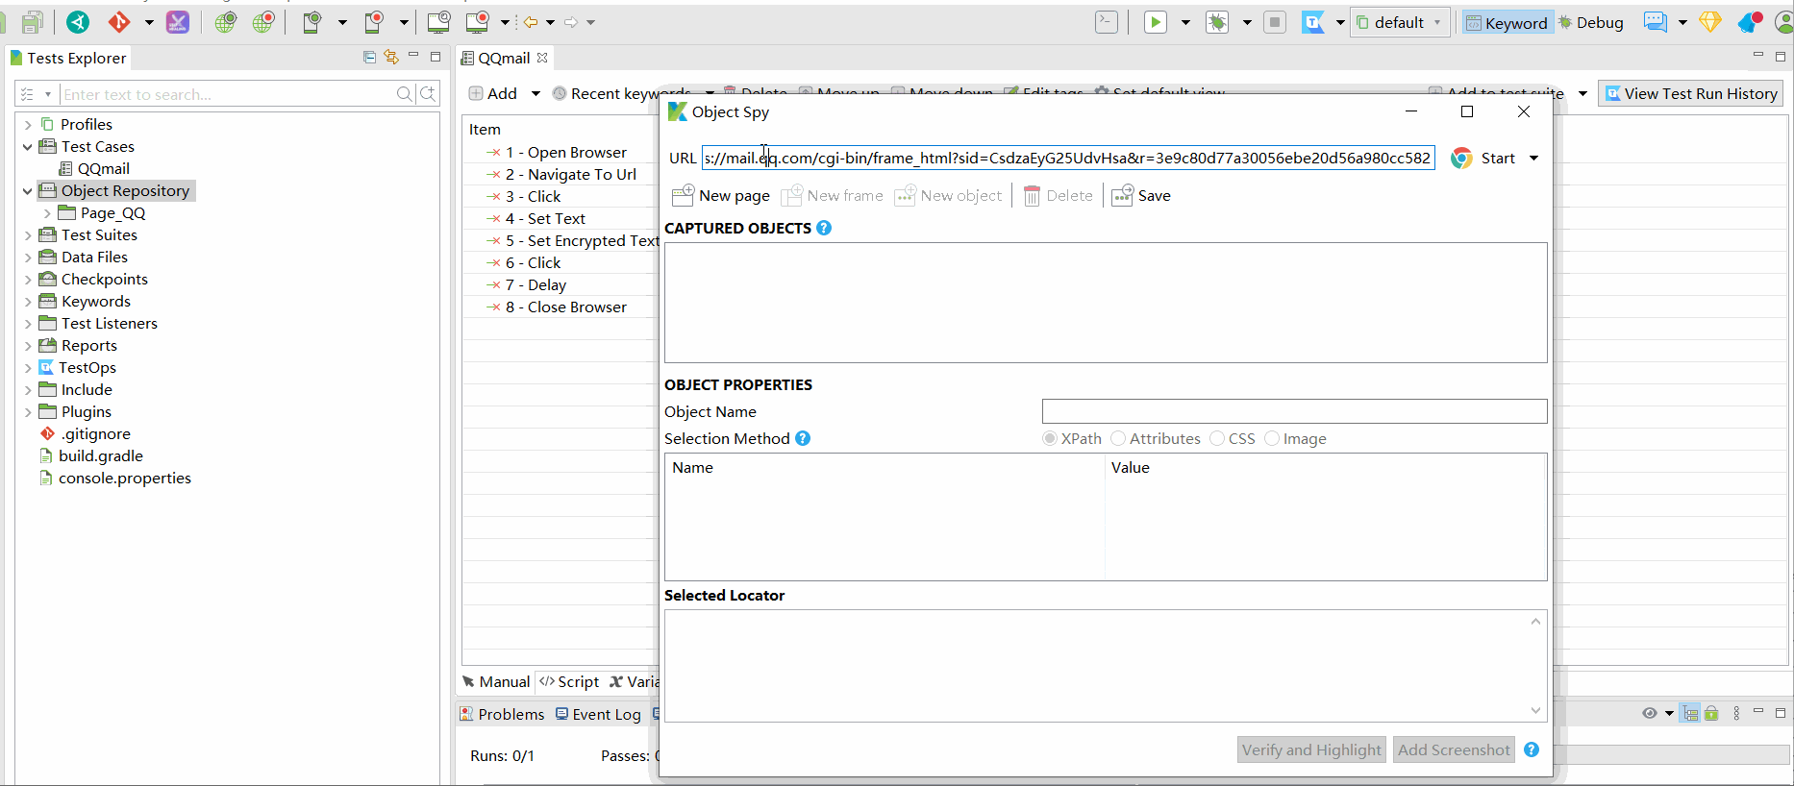Image resolution: width=1794 pixels, height=786 pixels.
Task: Click the Stop execution square icon
Action: point(1275,22)
